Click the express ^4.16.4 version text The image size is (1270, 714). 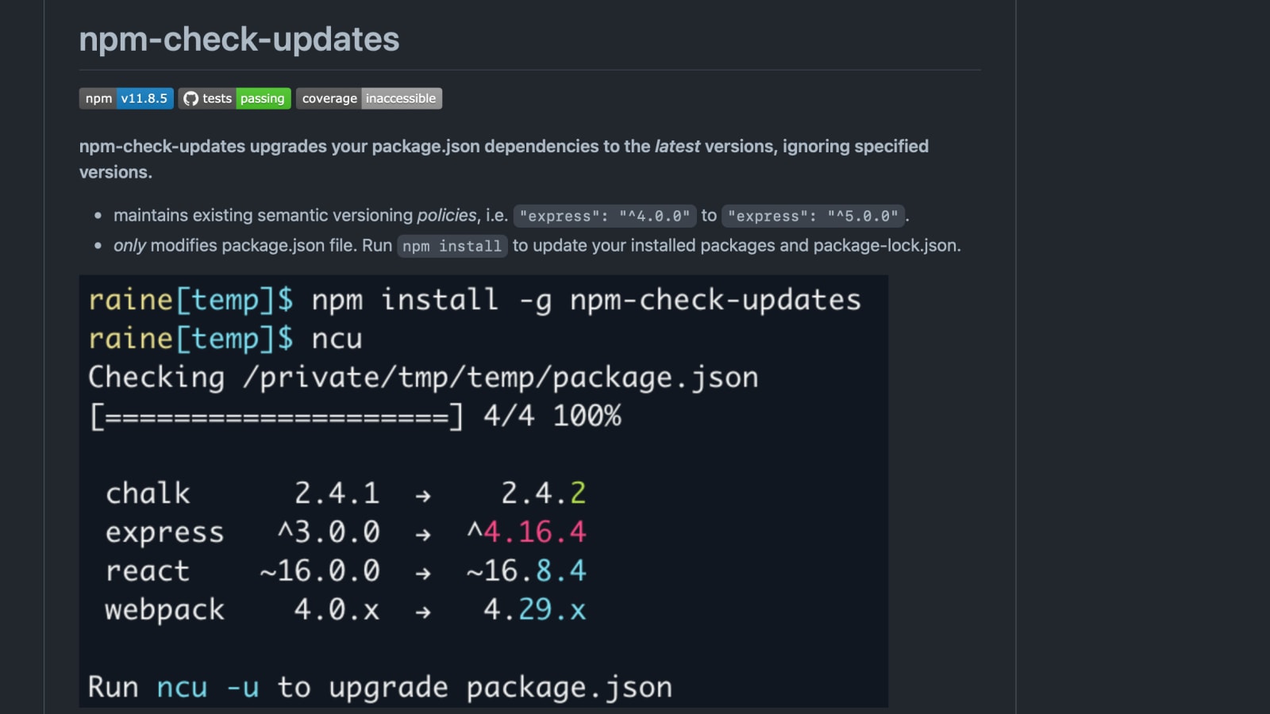(526, 532)
